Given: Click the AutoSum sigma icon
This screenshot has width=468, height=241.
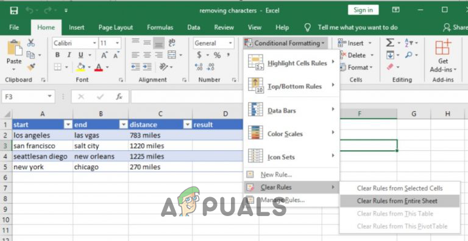Looking at the screenshot, I should coord(390,43).
